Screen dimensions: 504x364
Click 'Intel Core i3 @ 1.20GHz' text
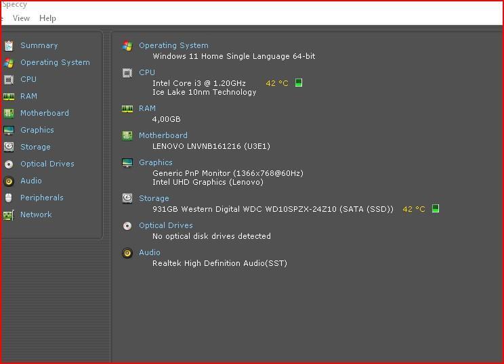coord(199,83)
